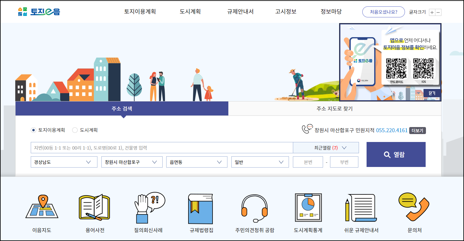The height and width of the screenshot is (241, 464).
Task: Open the 문의처 phone icon
Action: (413, 207)
